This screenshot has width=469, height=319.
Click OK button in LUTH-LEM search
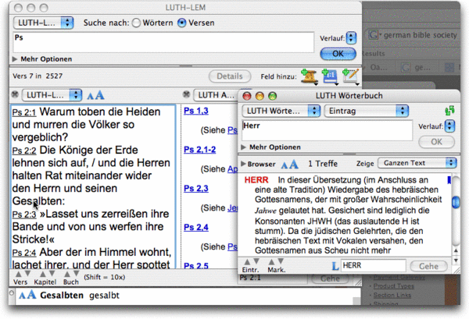[338, 53]
